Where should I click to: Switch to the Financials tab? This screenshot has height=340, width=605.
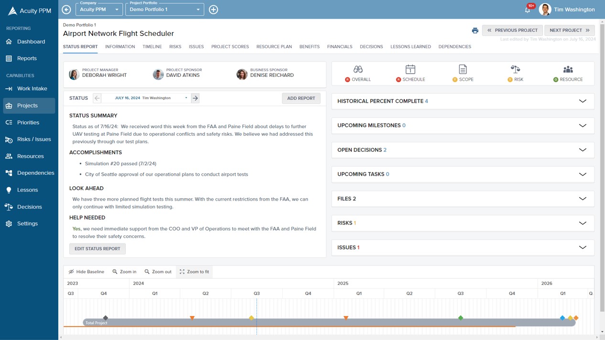point(340,47)
